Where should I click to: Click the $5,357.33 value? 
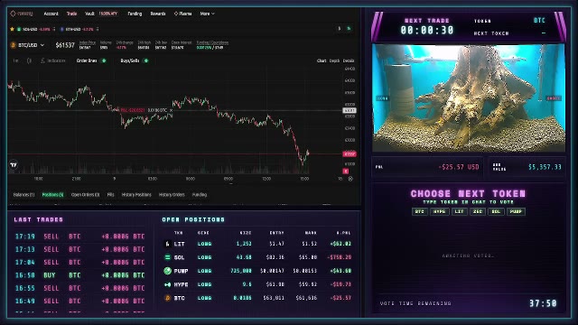click(545, 167)
